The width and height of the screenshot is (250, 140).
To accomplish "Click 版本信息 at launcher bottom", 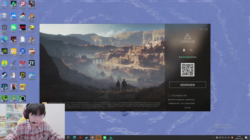I will click(187, 108).
